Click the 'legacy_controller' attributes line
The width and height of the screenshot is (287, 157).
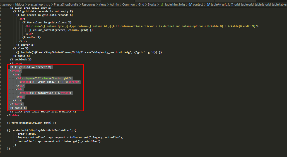[x=70, y=138]
